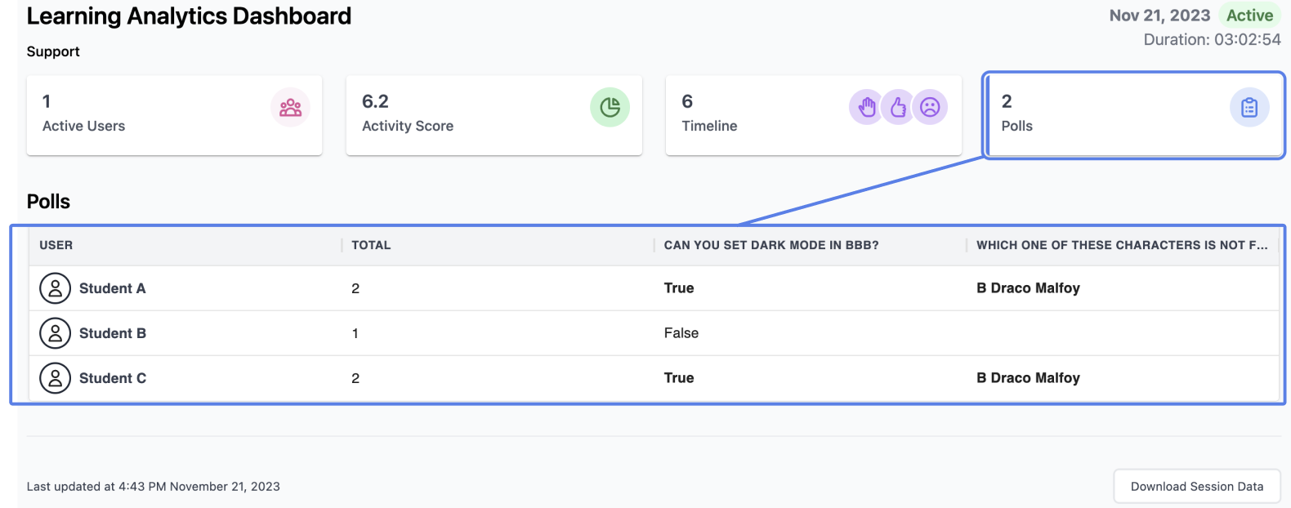Select the Timeline card
1291x508 pixels.
813,115
